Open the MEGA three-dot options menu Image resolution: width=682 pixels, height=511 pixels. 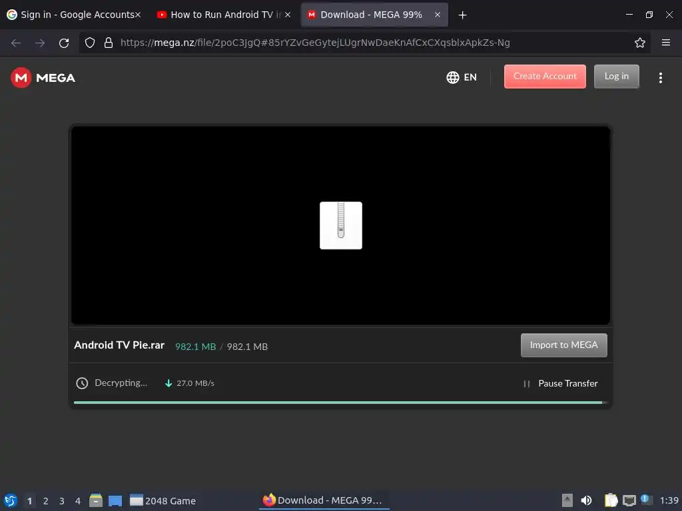click(x=660, y=78)
